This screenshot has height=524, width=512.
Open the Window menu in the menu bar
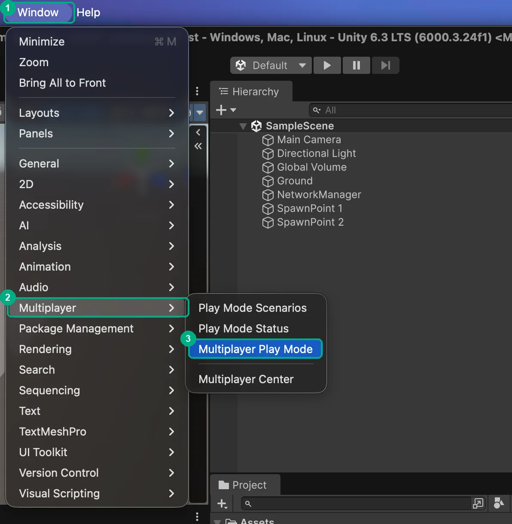pyautogui.click(x=38, y=12)
